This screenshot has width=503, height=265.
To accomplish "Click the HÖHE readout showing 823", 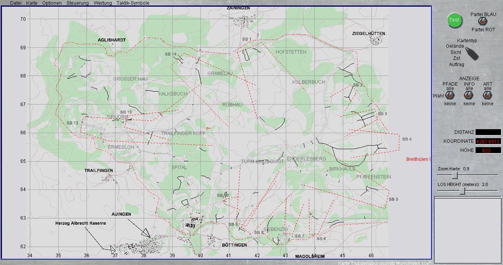I will click(488, 150).
